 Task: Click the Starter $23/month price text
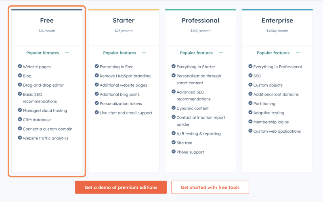(x=124, y=31)
